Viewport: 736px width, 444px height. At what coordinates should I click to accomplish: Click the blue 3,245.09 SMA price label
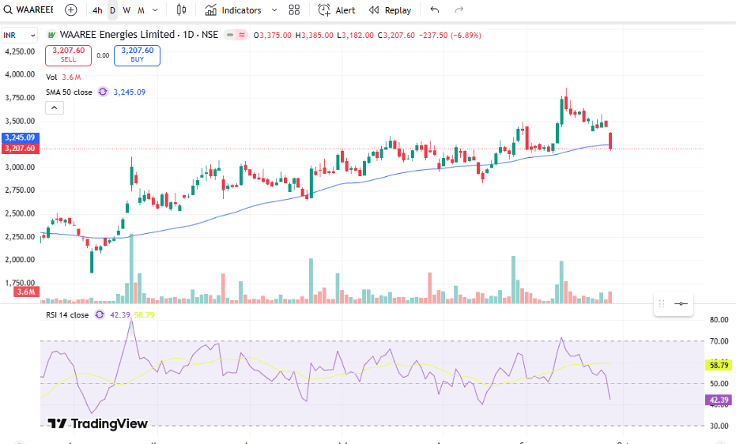click(21, 137)
